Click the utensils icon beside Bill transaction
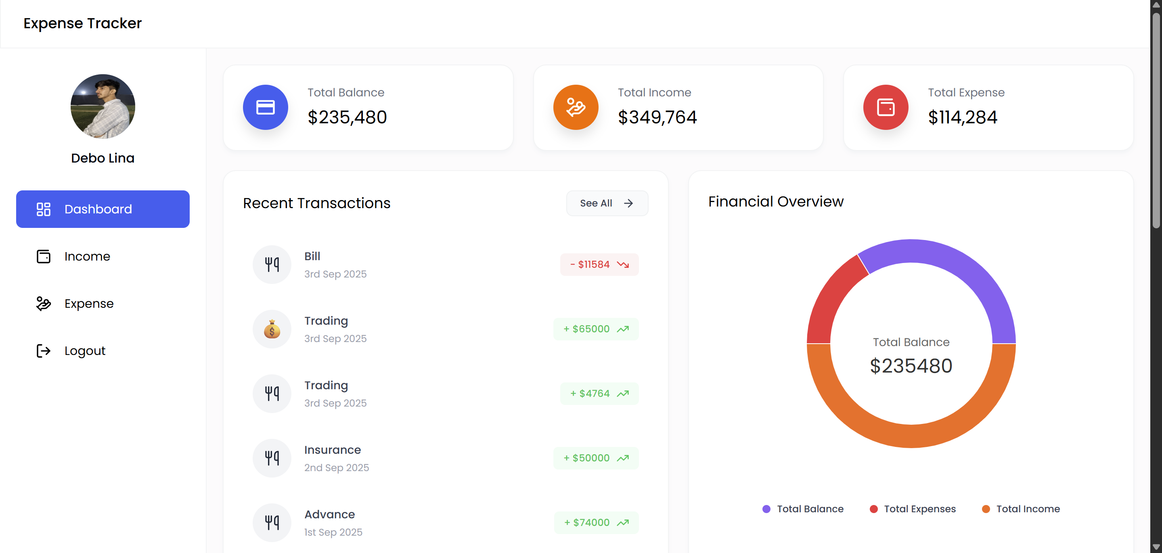Screen dimensions: 1162x553 point(272,265)
